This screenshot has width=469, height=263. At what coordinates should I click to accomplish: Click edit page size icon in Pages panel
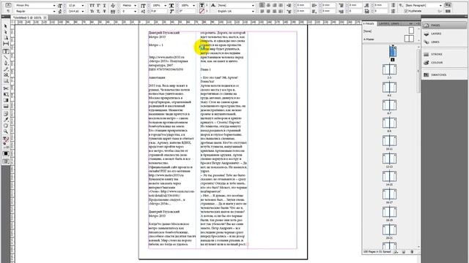pos(396,252)
